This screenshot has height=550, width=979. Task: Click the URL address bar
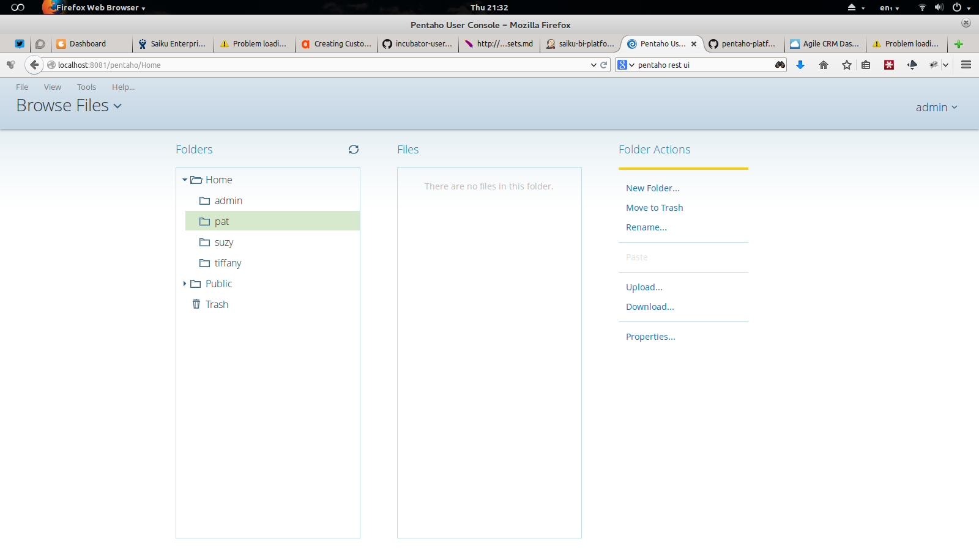point(318,65)
